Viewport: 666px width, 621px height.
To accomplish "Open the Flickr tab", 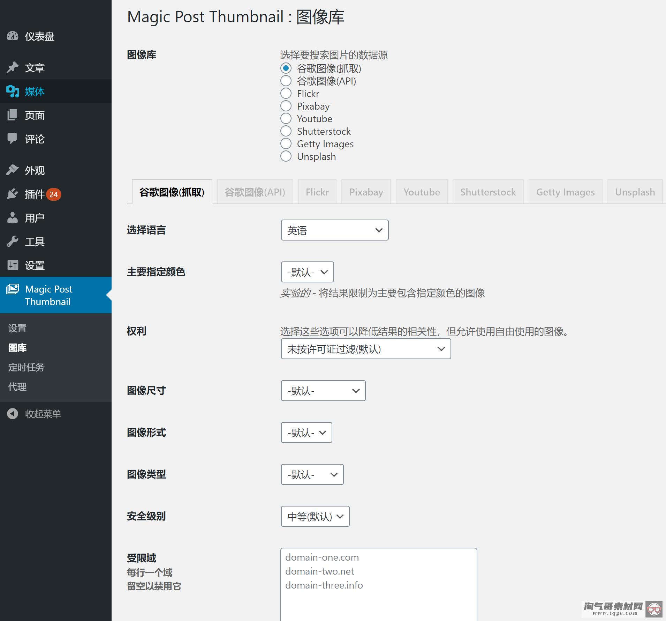I will click(317, 192).
